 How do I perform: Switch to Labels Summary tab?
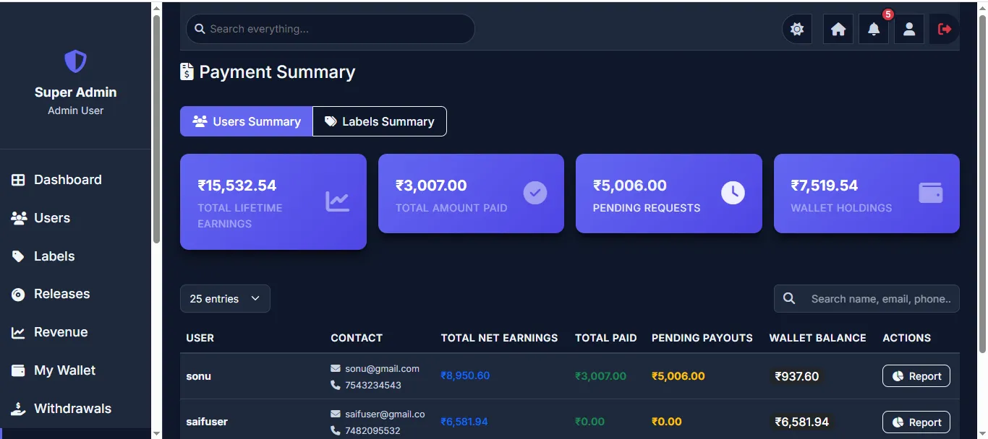click(x=380, y=121)
